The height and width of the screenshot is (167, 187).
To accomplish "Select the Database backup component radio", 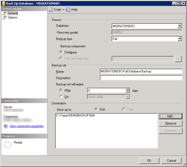I will tap(61, 52).
